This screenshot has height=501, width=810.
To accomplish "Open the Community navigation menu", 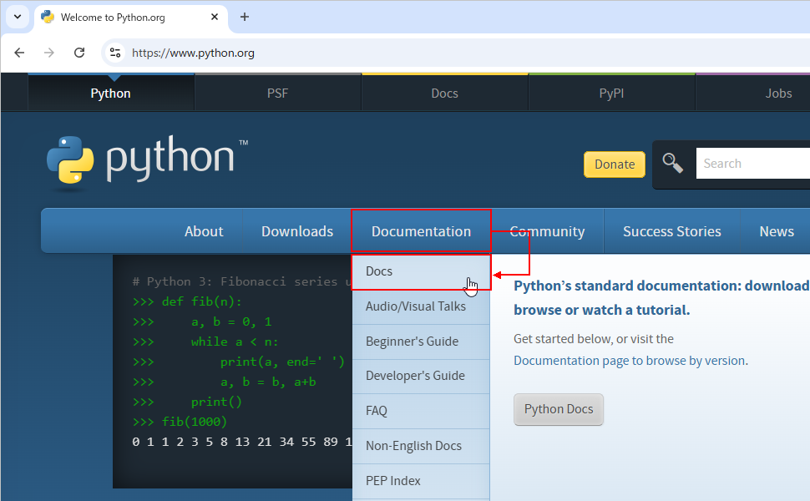I will (x=547, y=231).
